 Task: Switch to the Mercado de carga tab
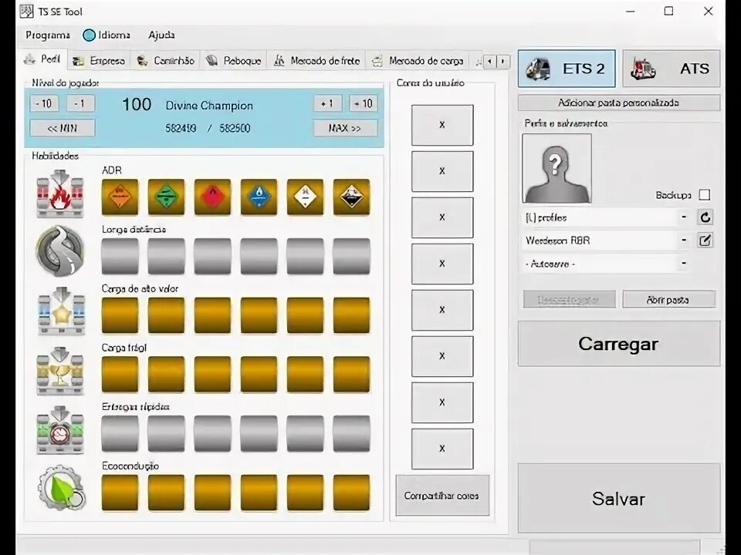point(418,61)
